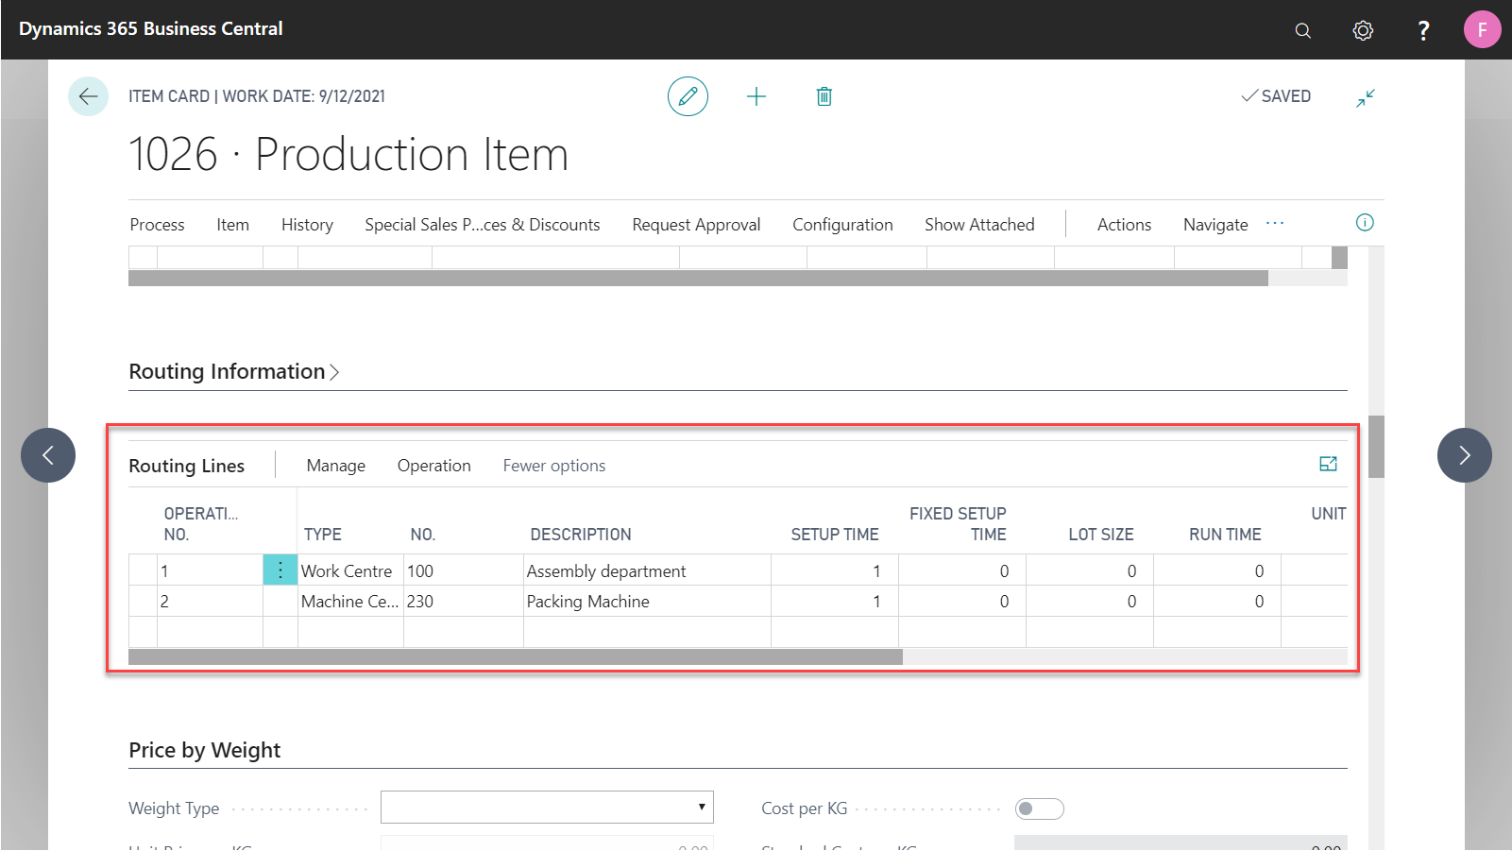This screenshot has height=851, width=1512.
Task: Collapse the page with the arrows icon
Action: (1366, 97)
